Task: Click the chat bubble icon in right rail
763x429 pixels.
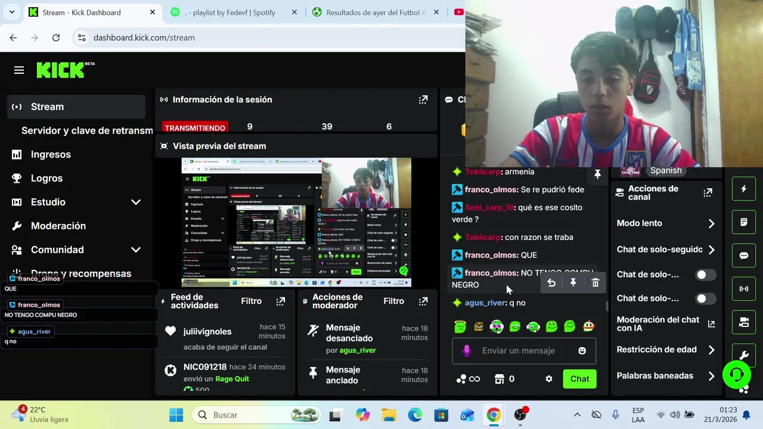Action: [x=744, y=256]
